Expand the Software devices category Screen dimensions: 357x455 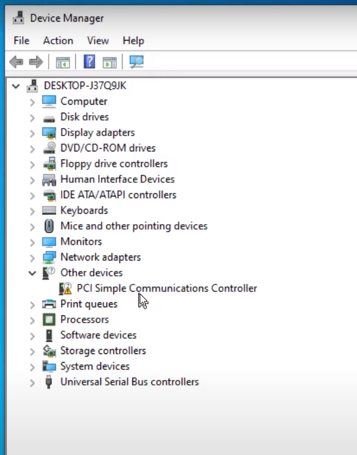pos(32,336)
